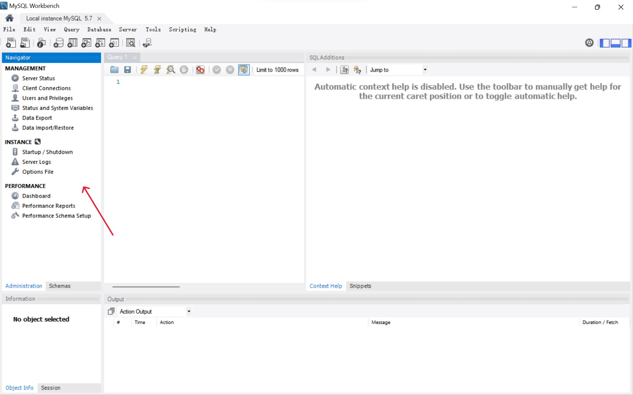Open the Server menu

[x=128, y=29]
